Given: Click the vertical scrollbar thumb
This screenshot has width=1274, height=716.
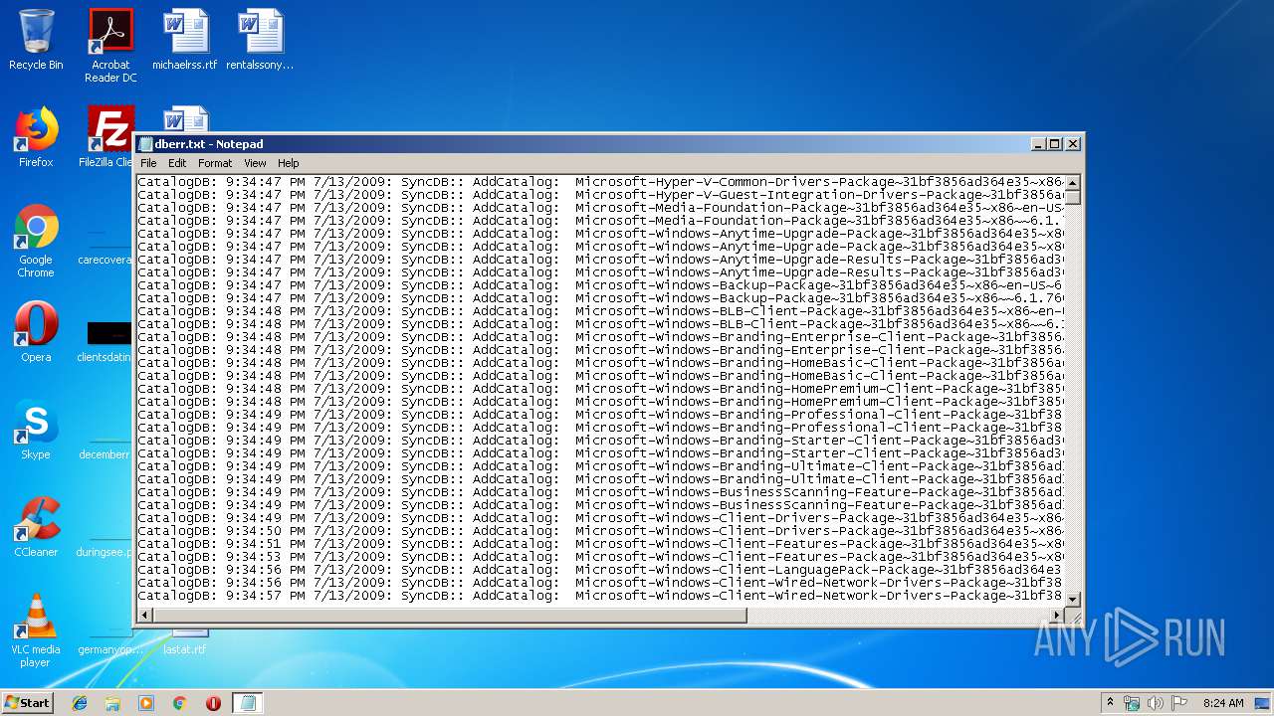Looking at the screenshot, I should coord(1072,197).
